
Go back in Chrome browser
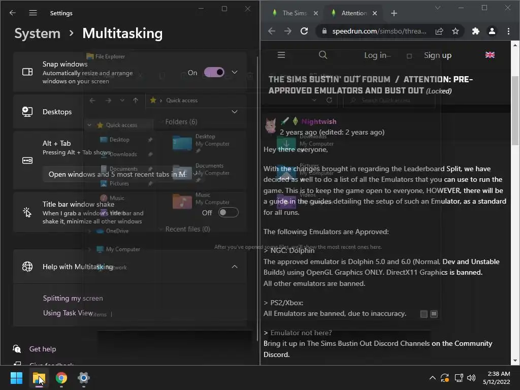(x=272, y=31)
